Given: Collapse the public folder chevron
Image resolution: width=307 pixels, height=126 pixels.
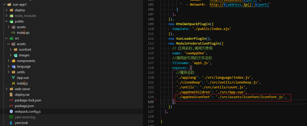Looking at the screenshot, I should click(x=6, y=22).
